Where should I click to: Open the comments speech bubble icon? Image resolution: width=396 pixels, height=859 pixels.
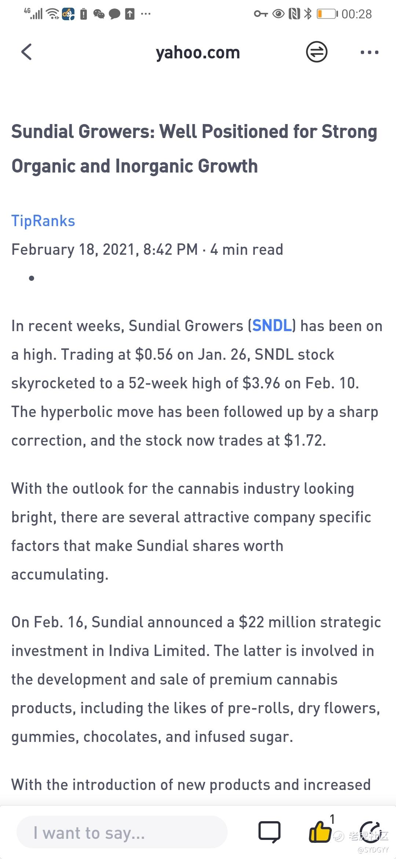269,832
